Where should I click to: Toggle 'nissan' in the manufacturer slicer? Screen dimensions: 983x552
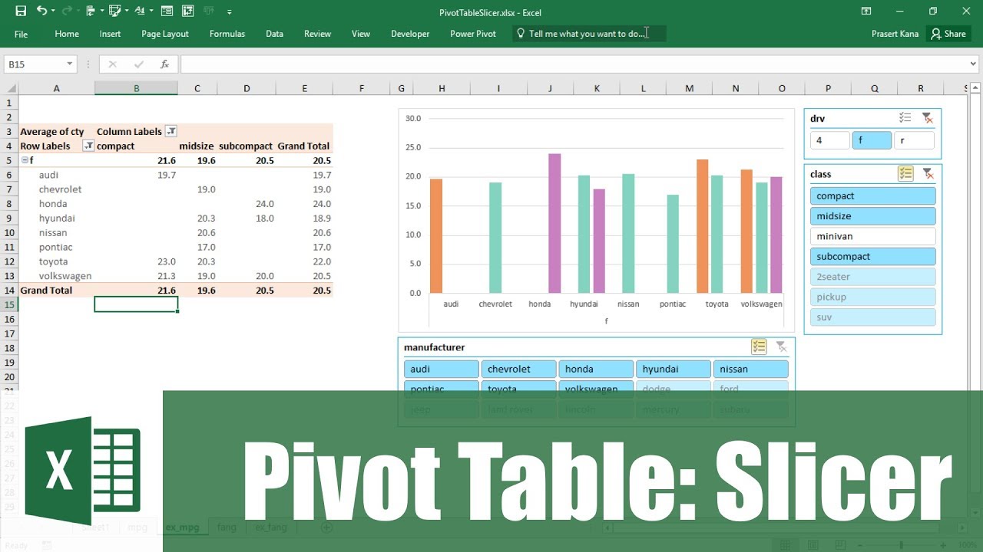(751, 370)
